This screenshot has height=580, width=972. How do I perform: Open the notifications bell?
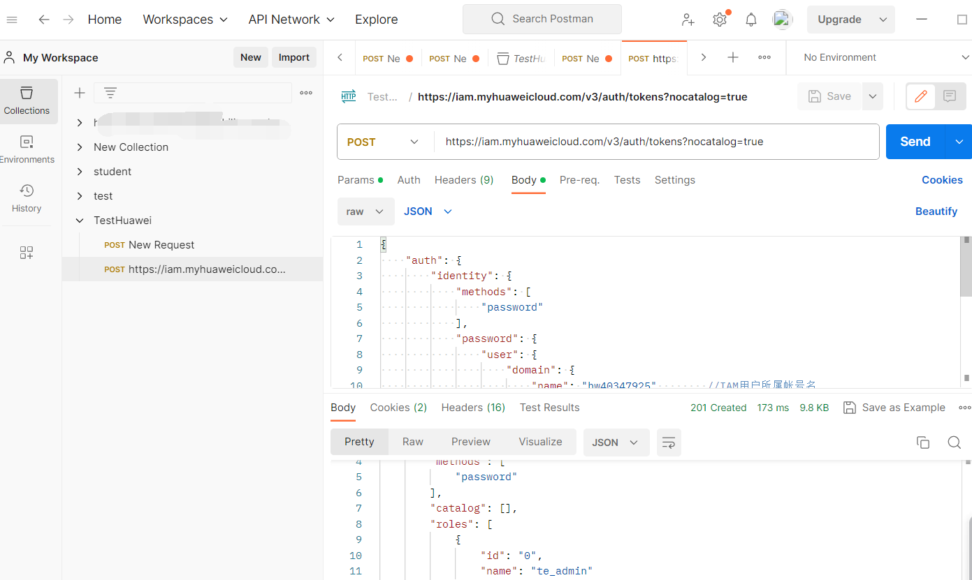[751, 20]
